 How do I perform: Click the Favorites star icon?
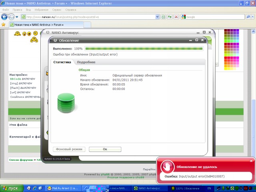4,24
